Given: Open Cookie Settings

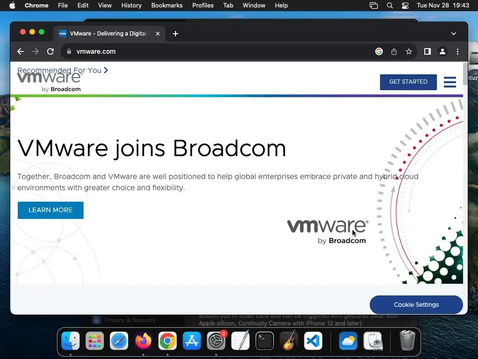Looking at the screenshot, I should pos(416,305).
